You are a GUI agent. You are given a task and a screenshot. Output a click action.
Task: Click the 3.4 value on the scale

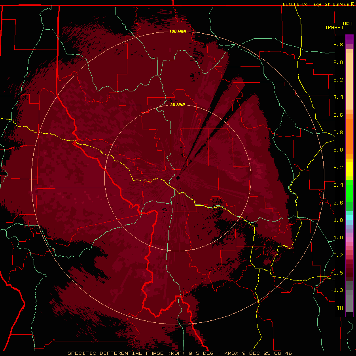338,185
